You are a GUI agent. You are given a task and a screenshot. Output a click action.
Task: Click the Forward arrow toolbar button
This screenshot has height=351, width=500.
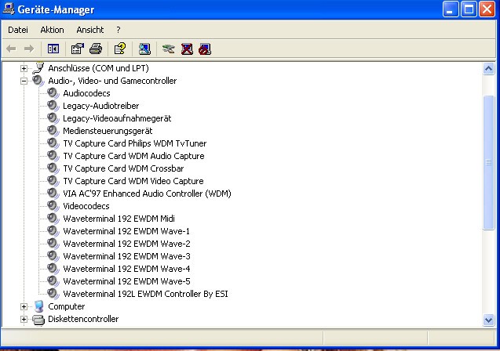(29, 49)
